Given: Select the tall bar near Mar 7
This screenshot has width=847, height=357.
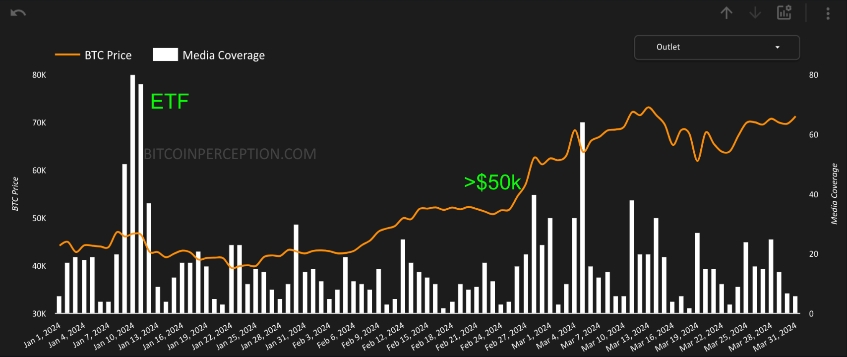Looking at the screenshot, I should point(582,218).
